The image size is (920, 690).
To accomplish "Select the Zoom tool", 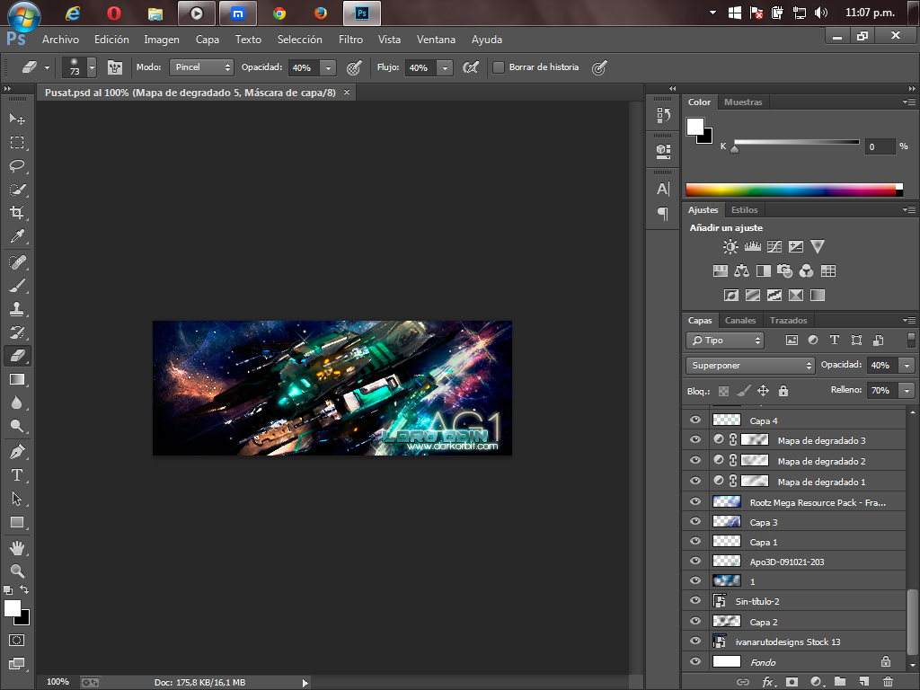I will point(17,571).
